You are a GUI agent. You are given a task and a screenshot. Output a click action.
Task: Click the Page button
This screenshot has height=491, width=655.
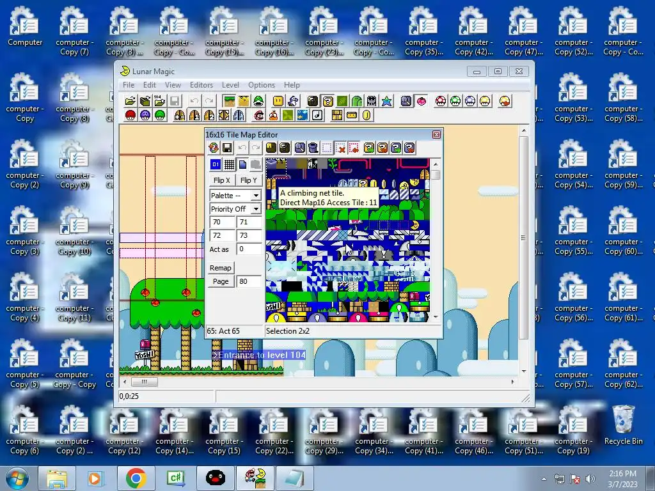pyautogui.click(x=221, y=281)
